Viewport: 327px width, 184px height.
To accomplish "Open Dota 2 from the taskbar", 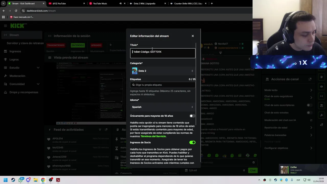I will 58,180.
